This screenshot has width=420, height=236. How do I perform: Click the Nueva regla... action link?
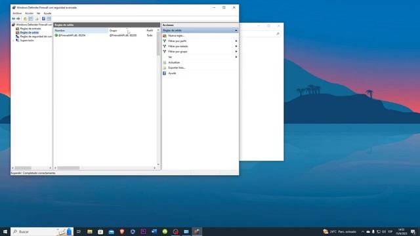176,35
